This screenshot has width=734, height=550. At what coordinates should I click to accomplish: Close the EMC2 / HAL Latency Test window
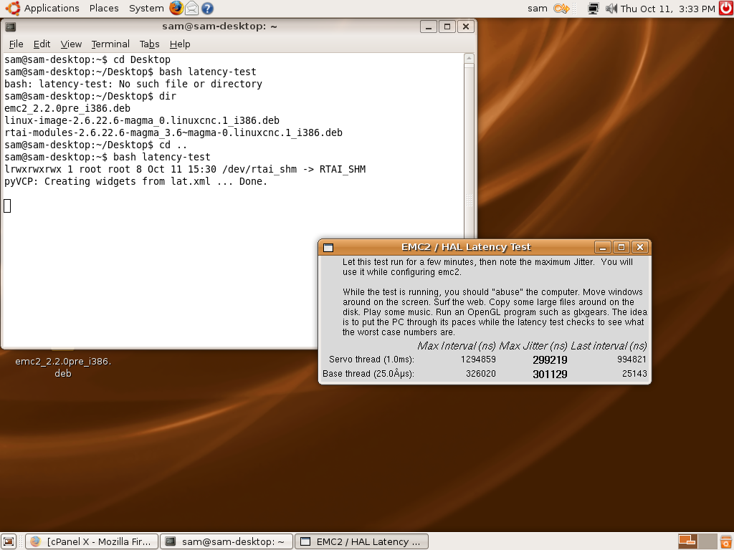tap(640, 247)
